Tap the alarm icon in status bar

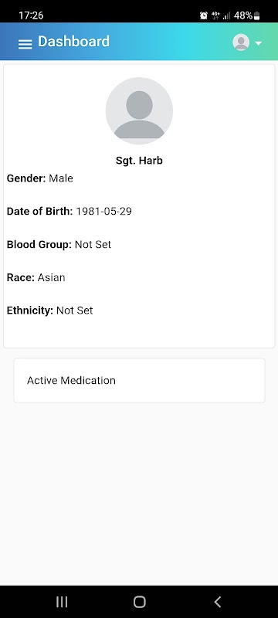[x=204, y=15]
